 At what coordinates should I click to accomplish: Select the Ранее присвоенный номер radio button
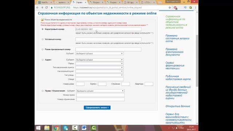pos(43,49)
